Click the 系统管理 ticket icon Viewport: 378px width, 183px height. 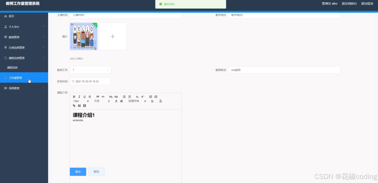(6, 88)
